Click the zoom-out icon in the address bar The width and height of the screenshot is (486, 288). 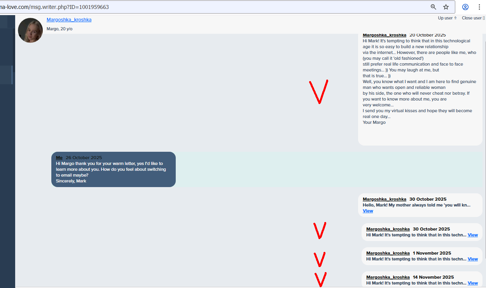click(433, 7)
